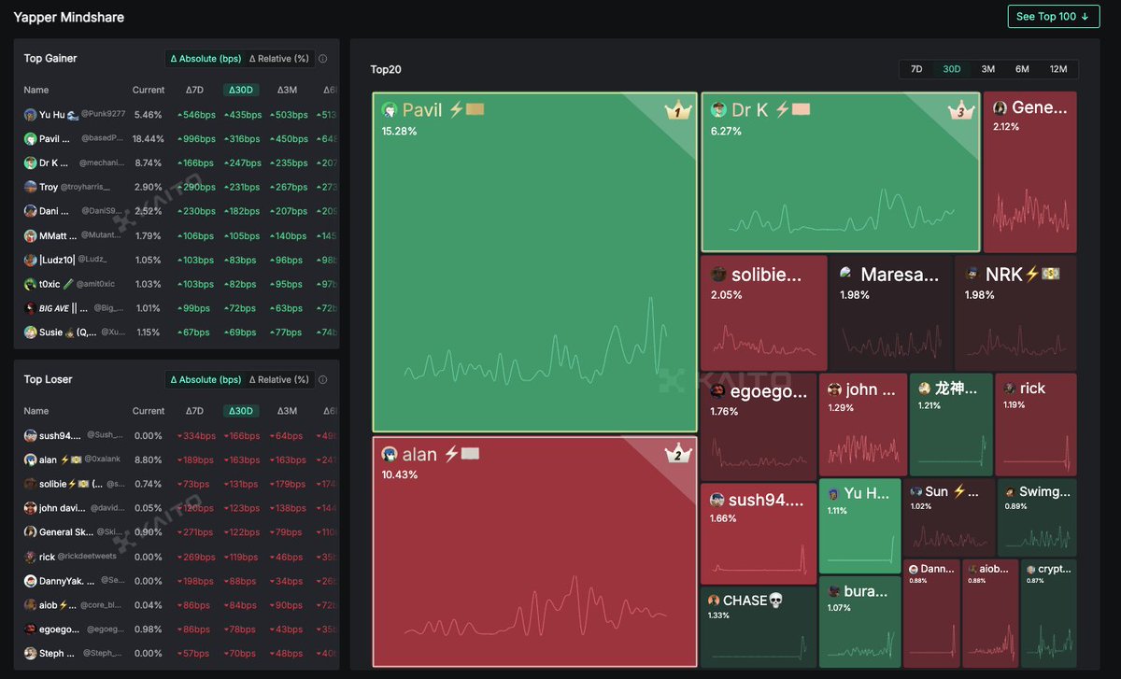This screenshot has height=679, width=1121.
Task: Open Swimg 0.89% treemap tile
Action: coord(1037,517)
